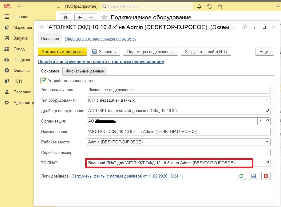Viewport: 281px width, 207px height.
Task: Open Драйвер оборудования linked record icon
Action: click(x=267, y=111)
